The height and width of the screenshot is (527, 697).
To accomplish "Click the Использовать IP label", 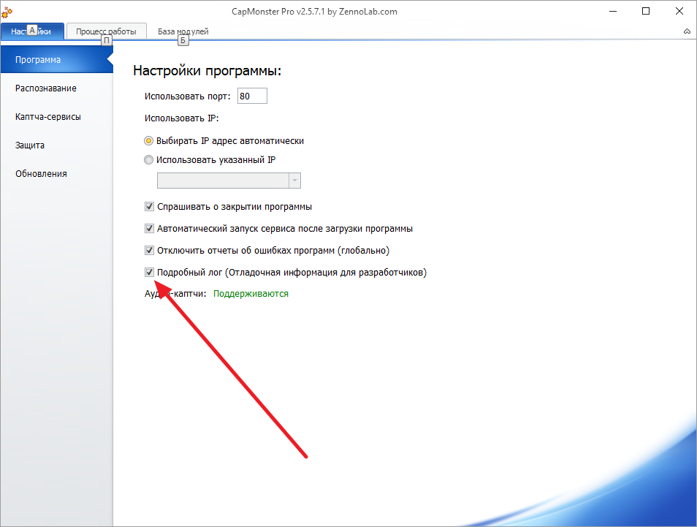I will click(181, 118).
